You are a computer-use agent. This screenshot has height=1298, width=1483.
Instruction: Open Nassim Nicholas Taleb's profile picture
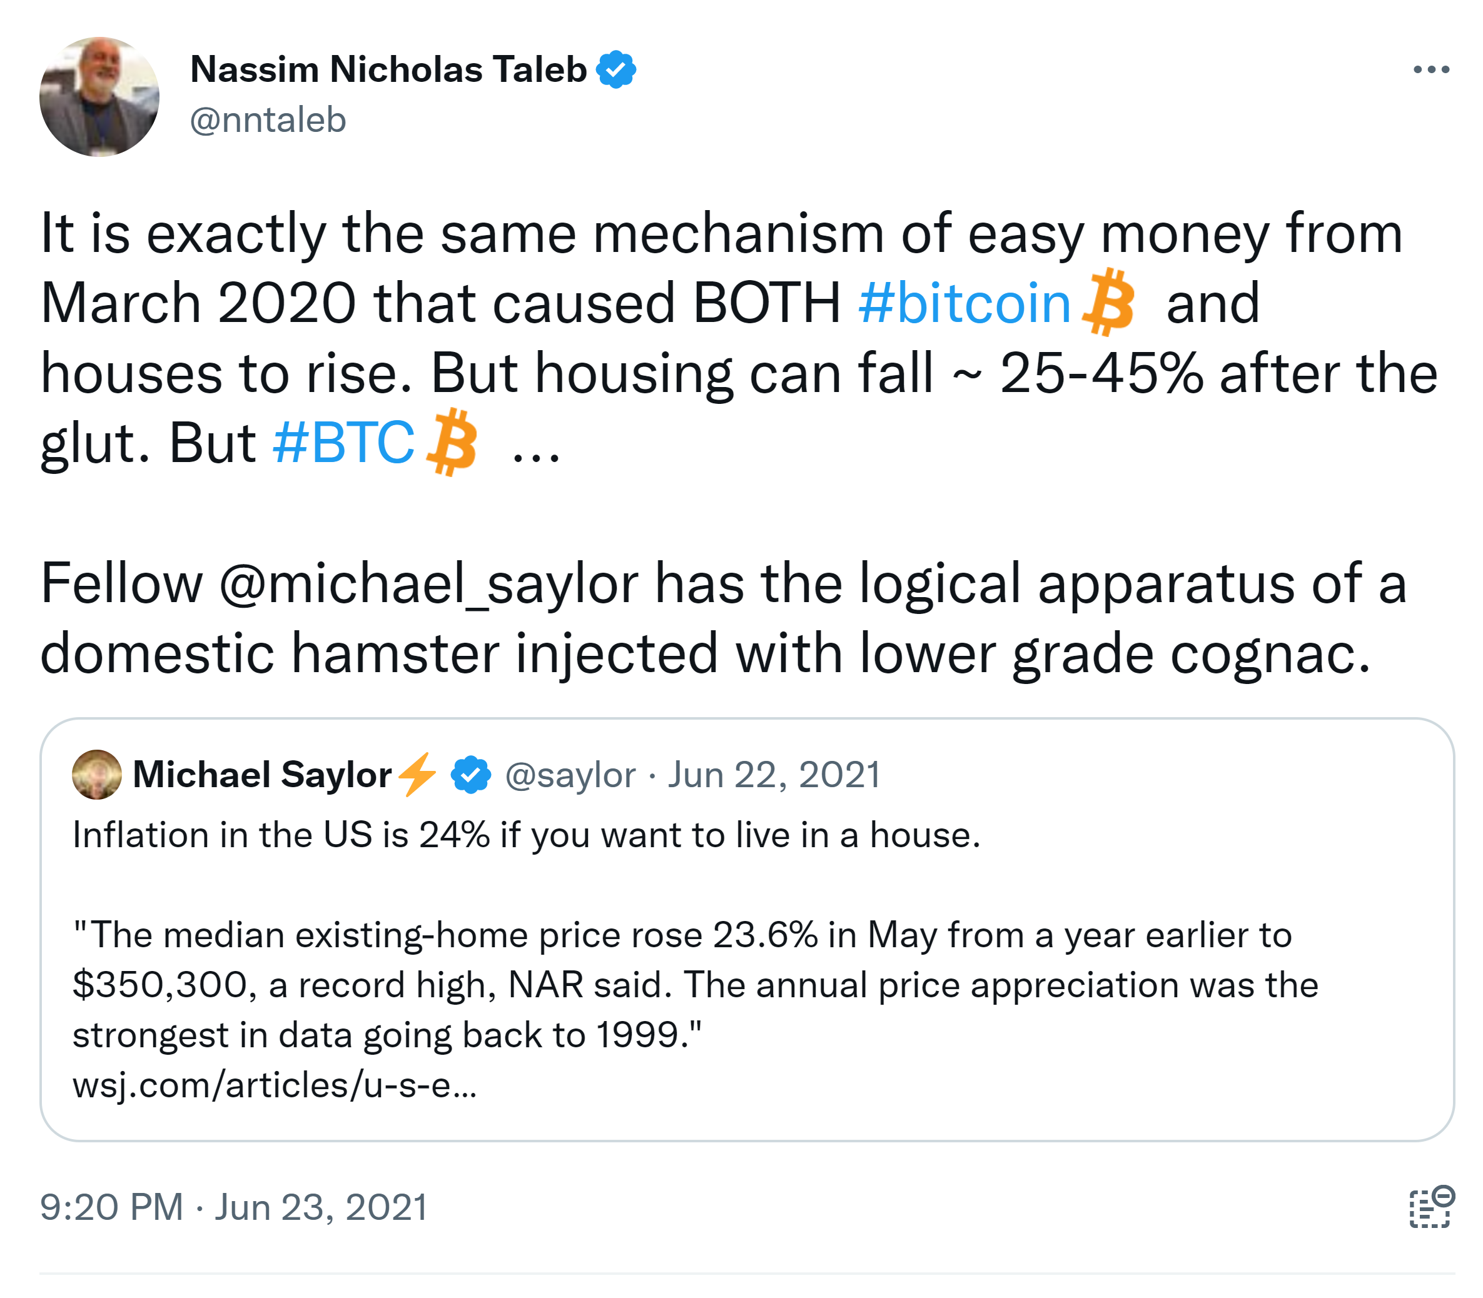99,97
